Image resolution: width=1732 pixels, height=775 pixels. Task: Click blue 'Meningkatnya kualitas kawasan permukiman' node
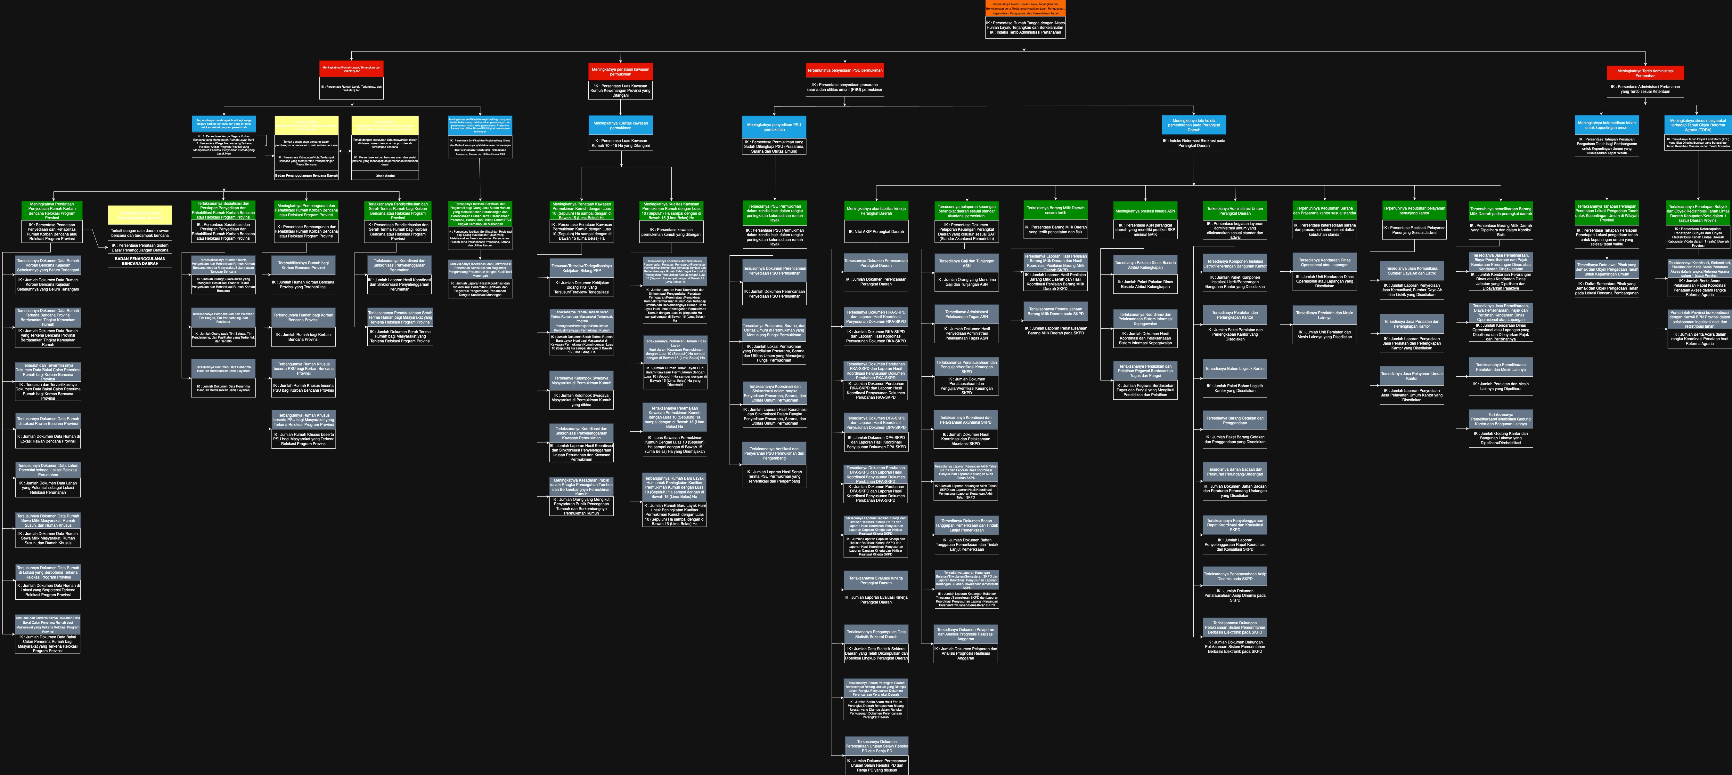[620, 125]
